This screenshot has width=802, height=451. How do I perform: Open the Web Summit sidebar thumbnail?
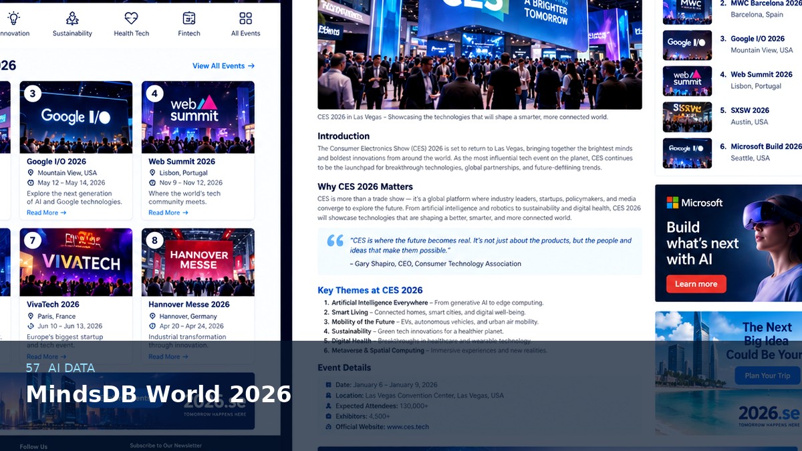click(687, 81)
